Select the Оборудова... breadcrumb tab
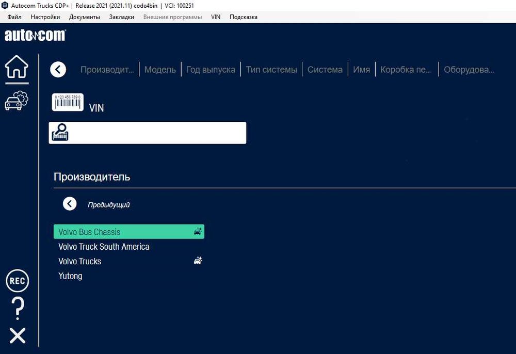Viewport: 516px width, 354px height. pyautogui.click(x=469, y=70)
